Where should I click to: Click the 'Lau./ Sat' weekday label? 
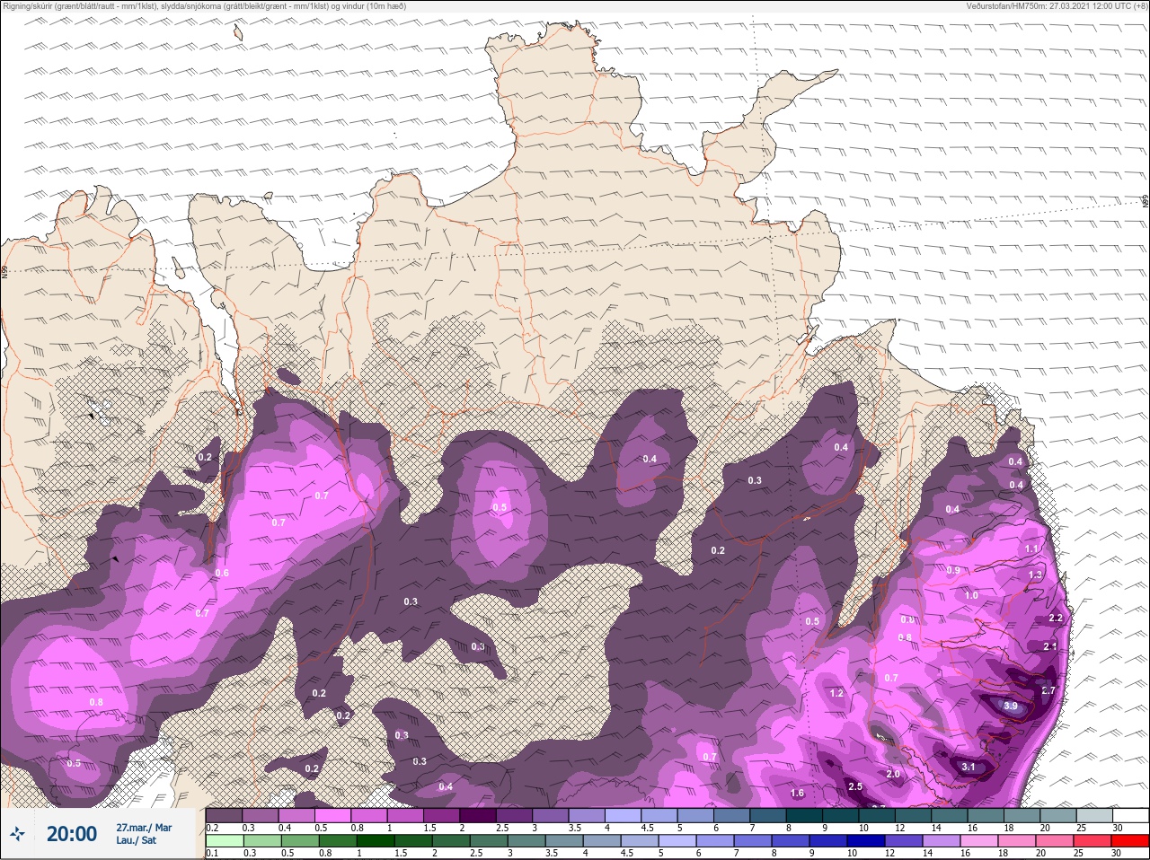click(136, 841)
